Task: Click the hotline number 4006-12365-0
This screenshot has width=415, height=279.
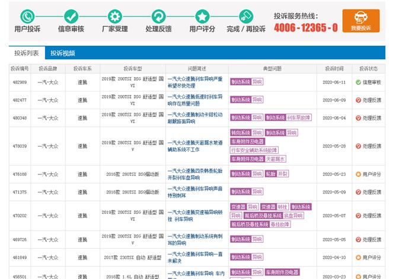Action: 306,27
